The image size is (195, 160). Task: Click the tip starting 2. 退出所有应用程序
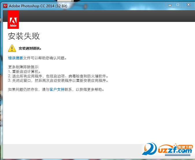[x=58, y=76]
